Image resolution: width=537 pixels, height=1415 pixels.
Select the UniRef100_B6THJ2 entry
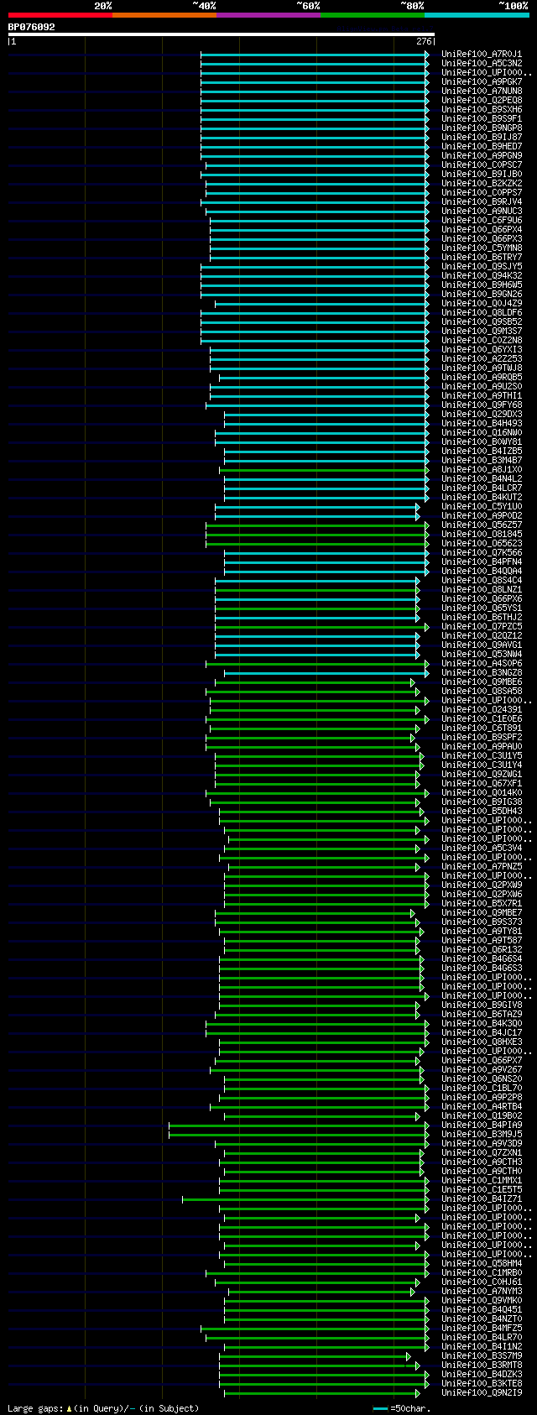[x=482, y=618]
